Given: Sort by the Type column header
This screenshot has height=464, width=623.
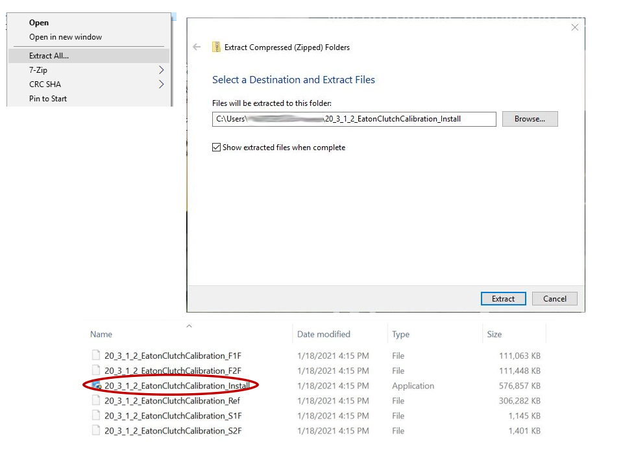Looking at the screenshot, I should 400,334.
